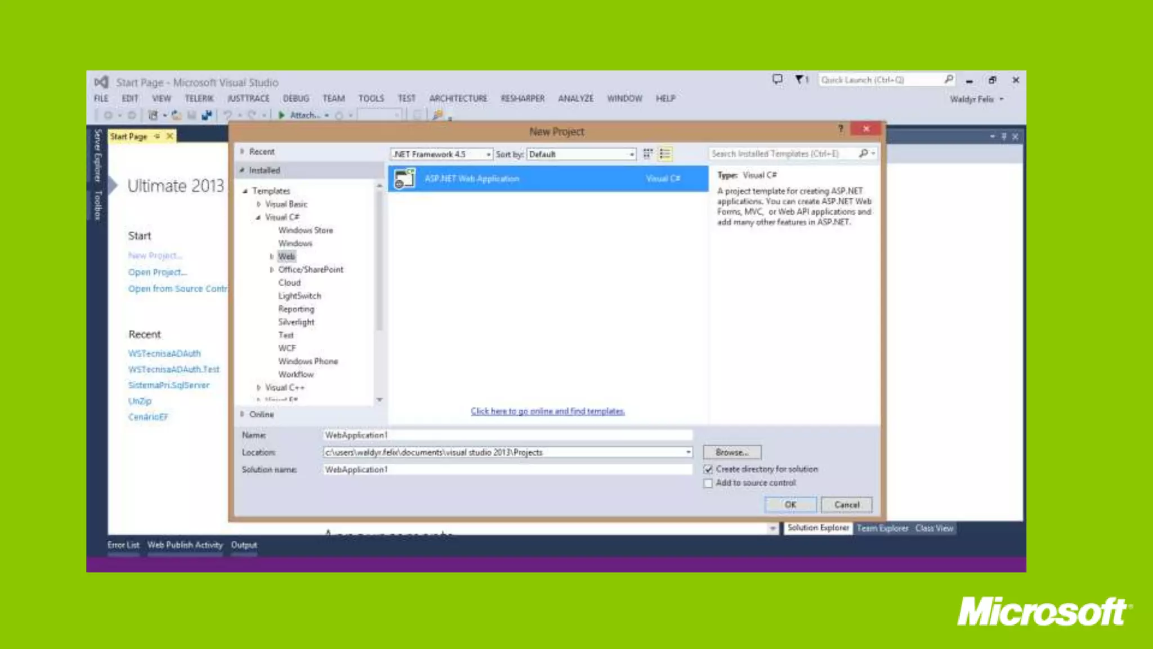The image size is (1153, 649).
Task: Uncheck Create directory for solution
Action: click(x=708, y=469)
